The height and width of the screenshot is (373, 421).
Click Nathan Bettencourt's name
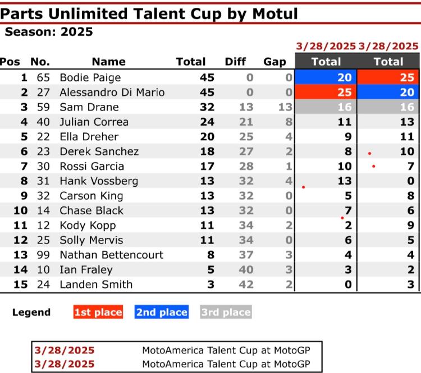click(111, 255)
